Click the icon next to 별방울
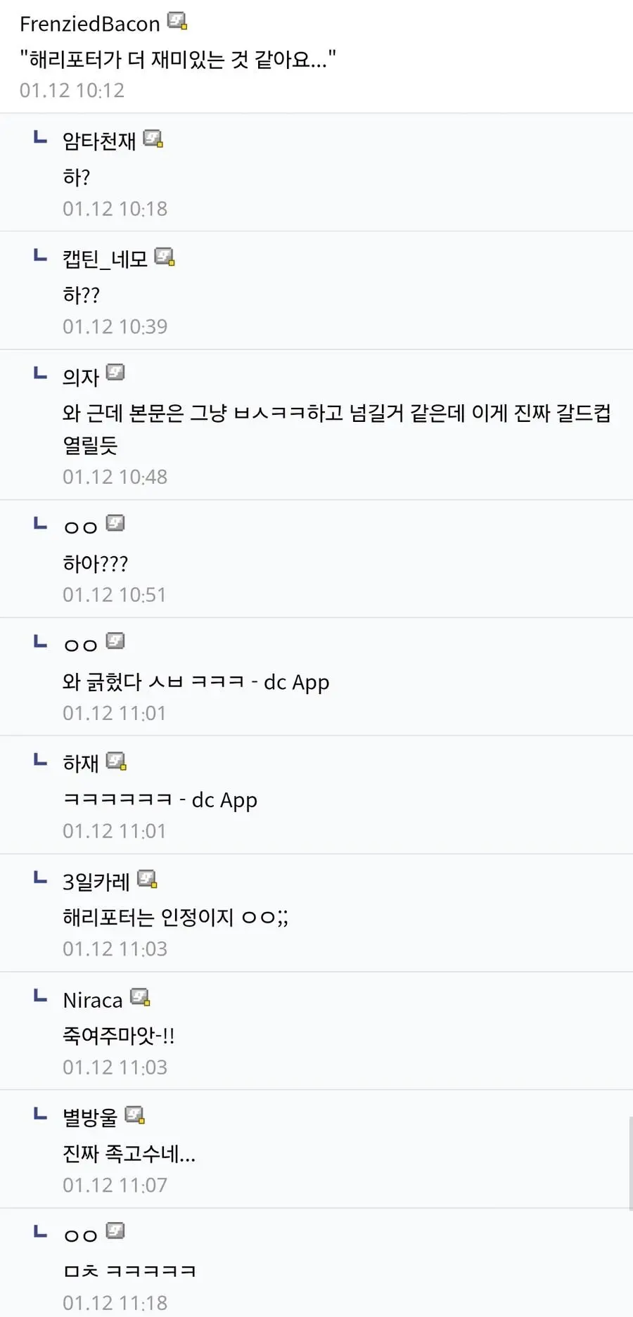The width and height of the screenshot is (633, 1317). click(x=134, y=1115)
